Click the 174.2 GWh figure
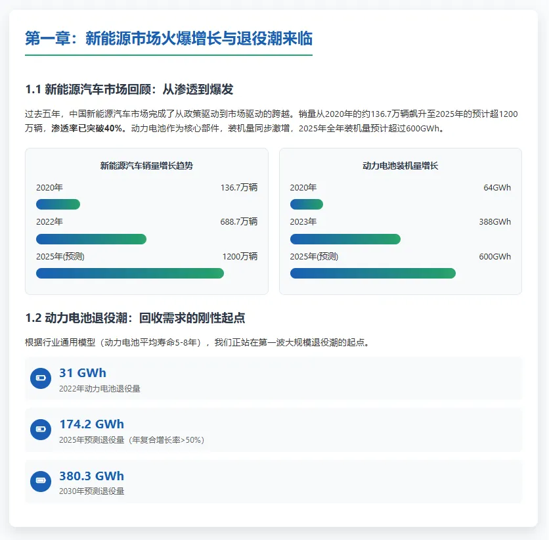 pyautogui.click(x=91, y=424)
